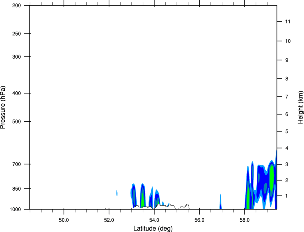Click the 2 km height label

click(x=287, y=180)
